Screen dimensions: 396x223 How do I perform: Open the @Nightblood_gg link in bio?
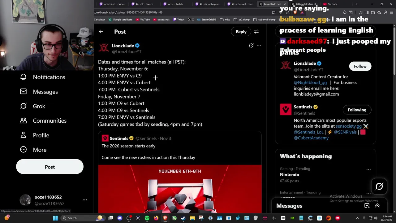(x=310, y=83)
